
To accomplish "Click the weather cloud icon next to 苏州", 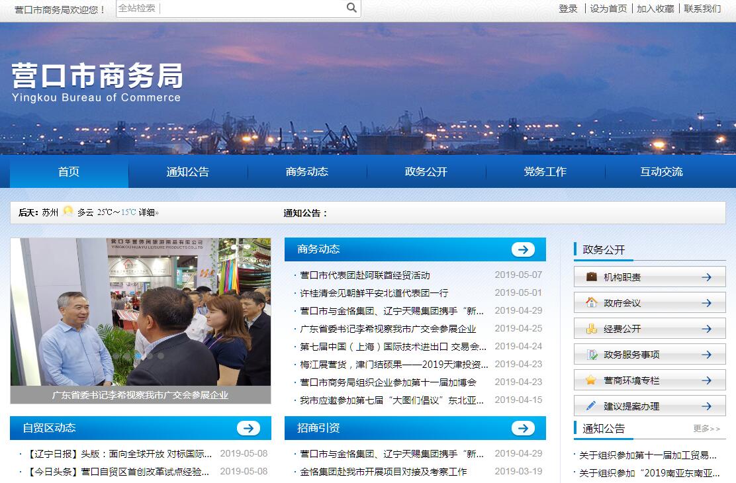I will click(x=68, y=212).
